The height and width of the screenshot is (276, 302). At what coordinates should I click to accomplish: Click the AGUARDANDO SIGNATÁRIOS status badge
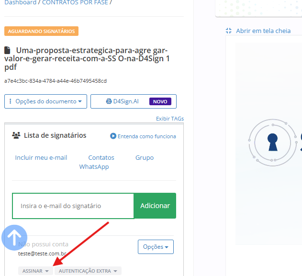[x=41, y=31]
